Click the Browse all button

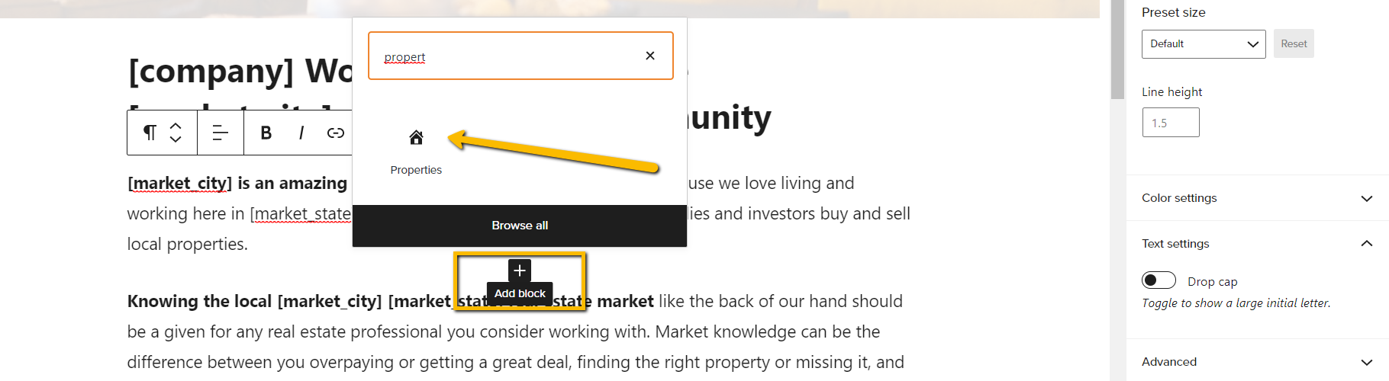(x=520, y=226)
